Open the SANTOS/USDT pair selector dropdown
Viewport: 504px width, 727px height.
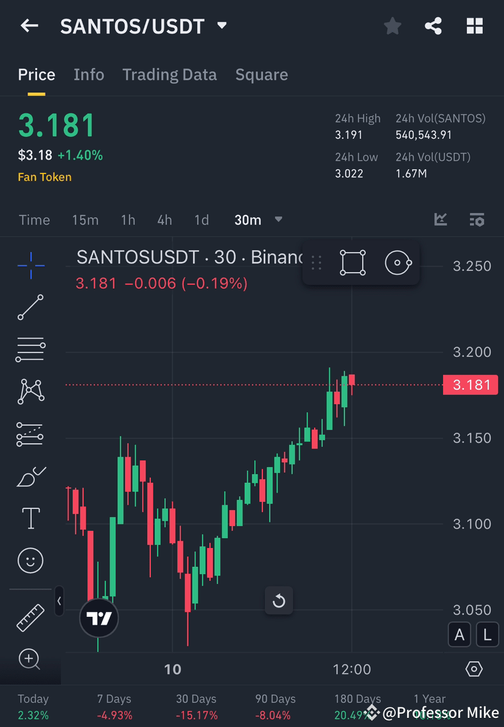222,26
